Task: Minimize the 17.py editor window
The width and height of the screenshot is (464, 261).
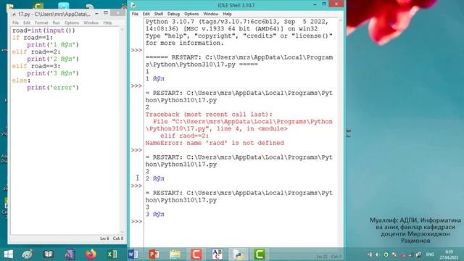Action: click(x=96, y=13)
